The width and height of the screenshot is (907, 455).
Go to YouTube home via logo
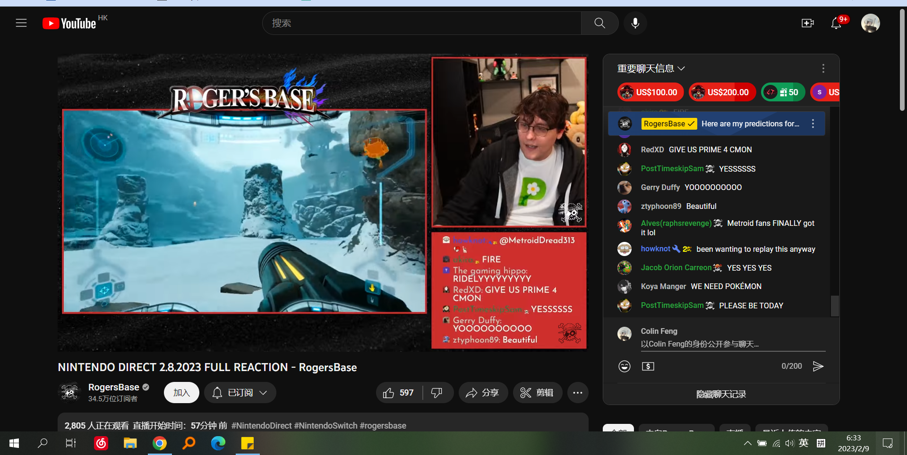pyautogui.click(x=69, y=23)
